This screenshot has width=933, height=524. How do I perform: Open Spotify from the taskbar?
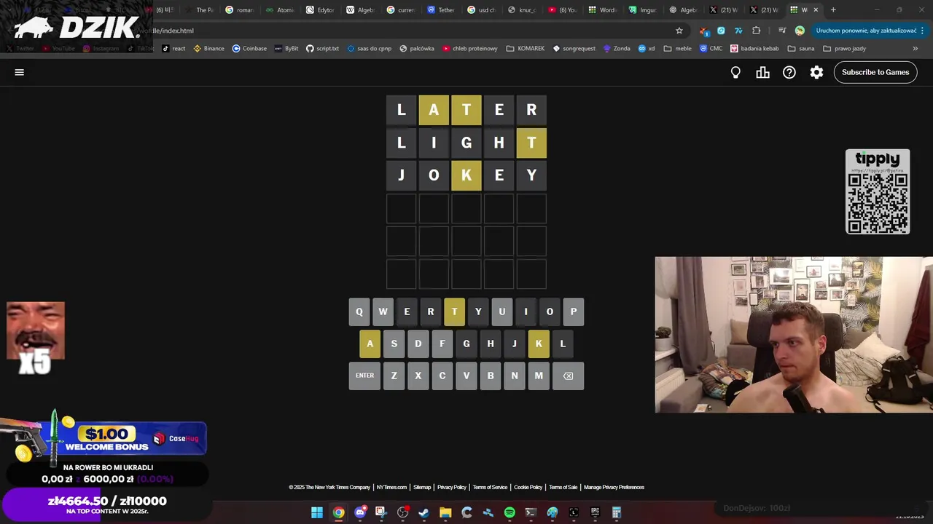pyautogui.click(x=510, y=512)
